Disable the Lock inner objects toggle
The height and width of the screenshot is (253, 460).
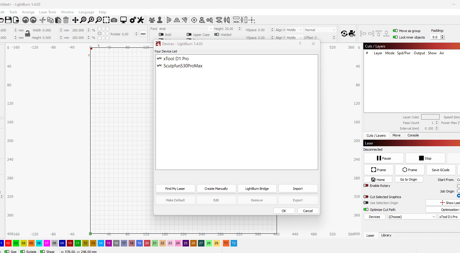pyautogui.click(x=396, y=37)
